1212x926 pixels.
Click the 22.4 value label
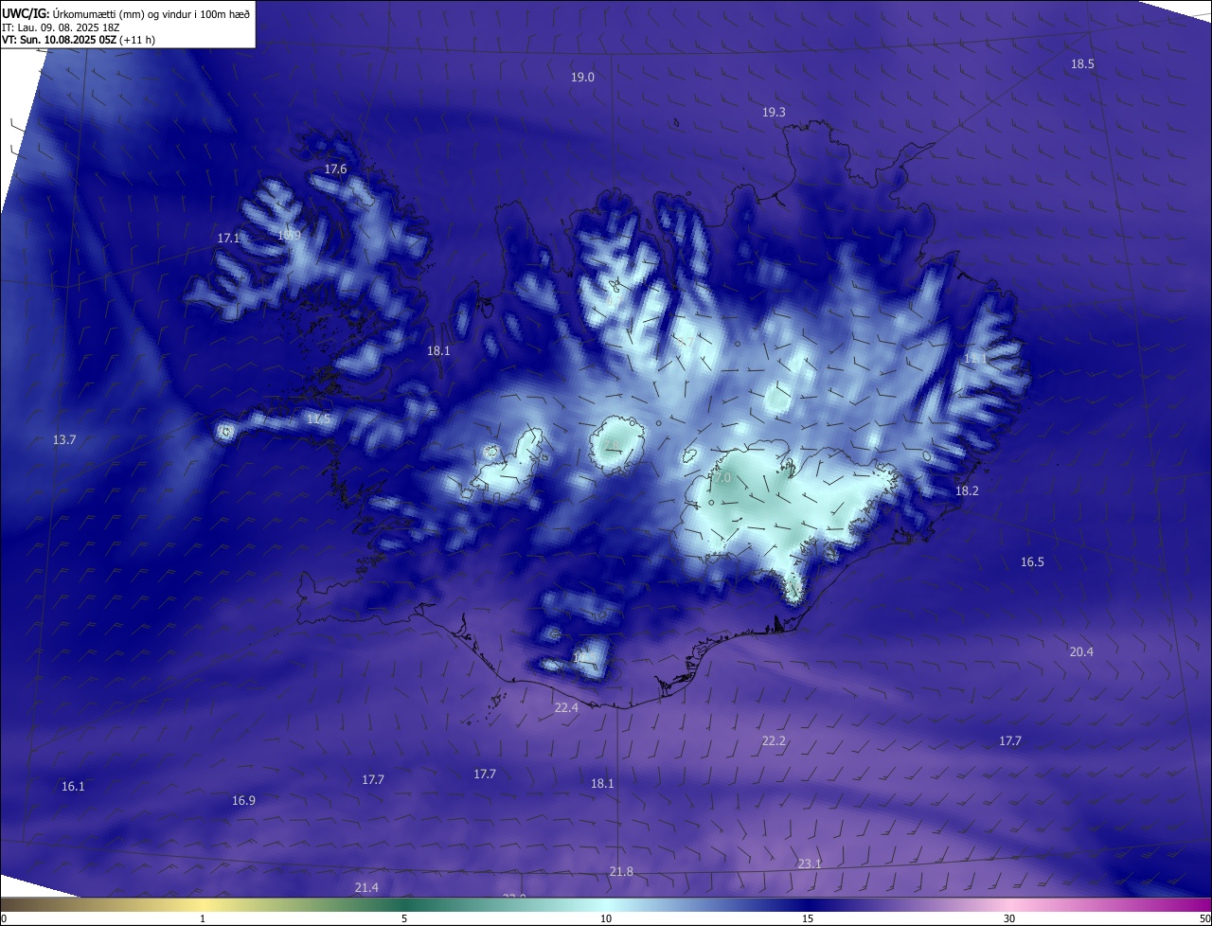(566, 708)
